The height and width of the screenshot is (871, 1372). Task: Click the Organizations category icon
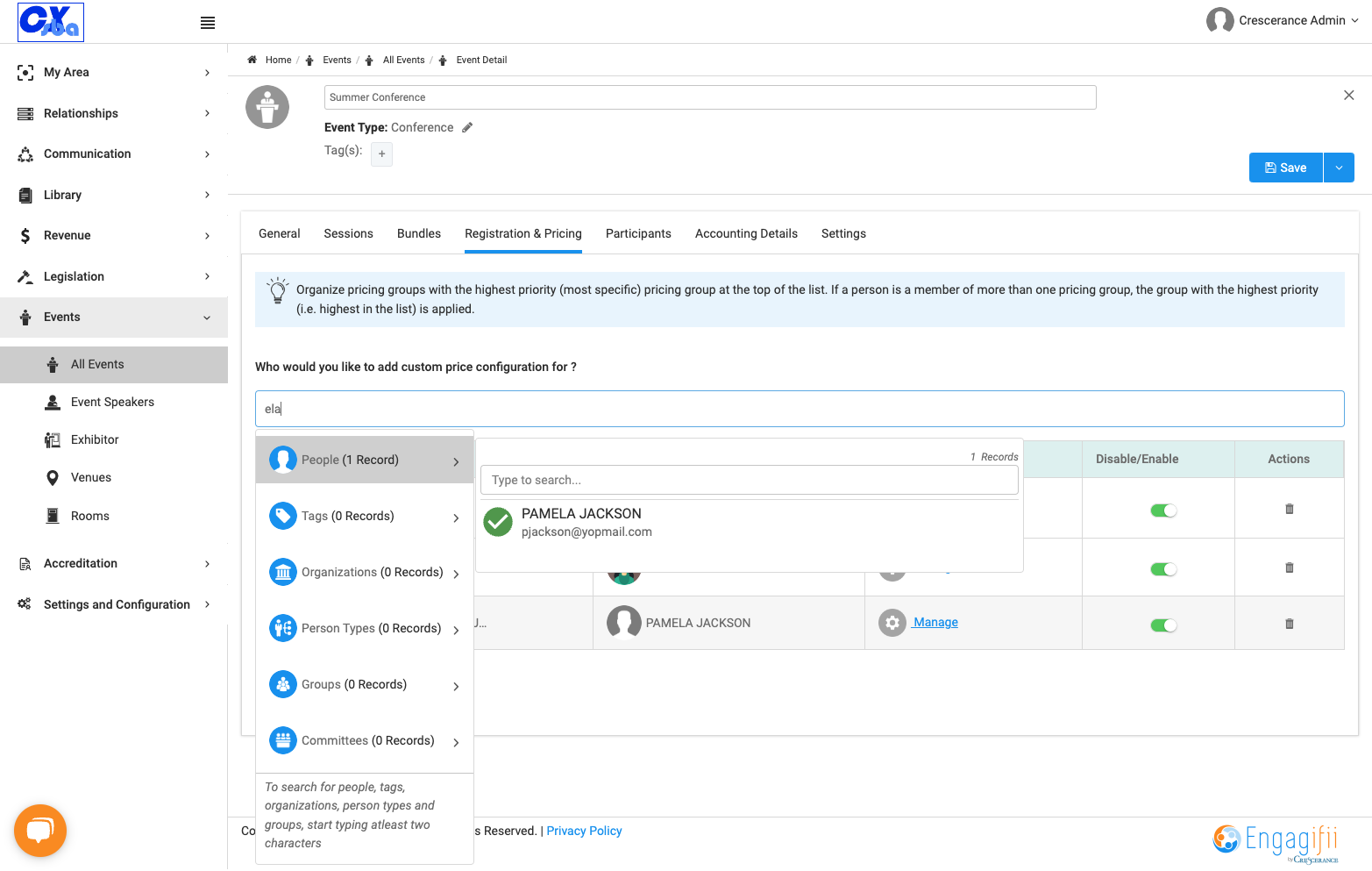click(283, 572)
